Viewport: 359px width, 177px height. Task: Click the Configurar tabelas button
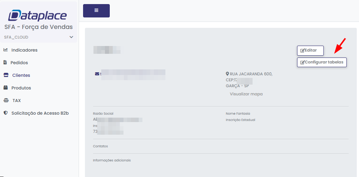tap(322, 62)
